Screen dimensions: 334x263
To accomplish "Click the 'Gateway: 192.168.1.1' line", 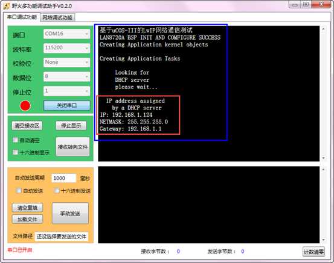I will (130, 129).
